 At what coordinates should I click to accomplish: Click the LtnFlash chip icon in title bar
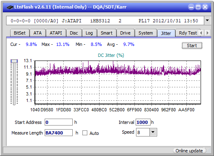(10, 7)
